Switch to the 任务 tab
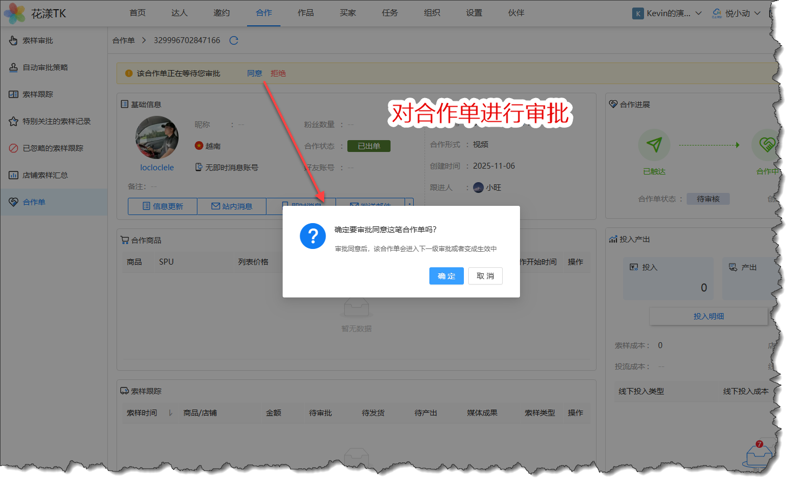The height and width of the screenshot is (485, 794). [389, 13]
